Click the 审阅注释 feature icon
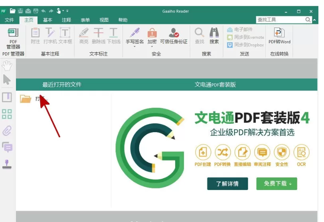The width and height of the screenshot is (324, 222). (262, 153)
